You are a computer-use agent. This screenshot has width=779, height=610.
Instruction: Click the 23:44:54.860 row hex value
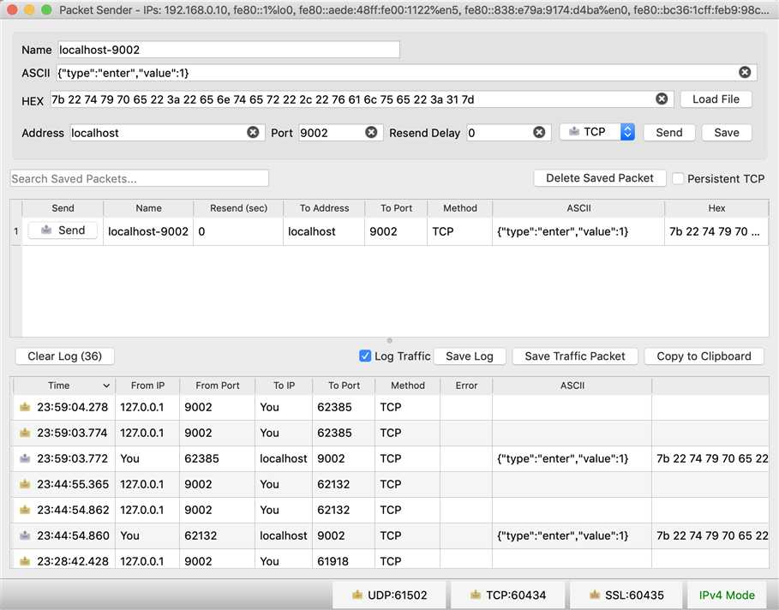point(710,535)
